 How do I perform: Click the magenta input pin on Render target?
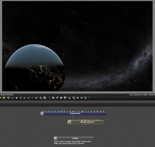(100, 120)
